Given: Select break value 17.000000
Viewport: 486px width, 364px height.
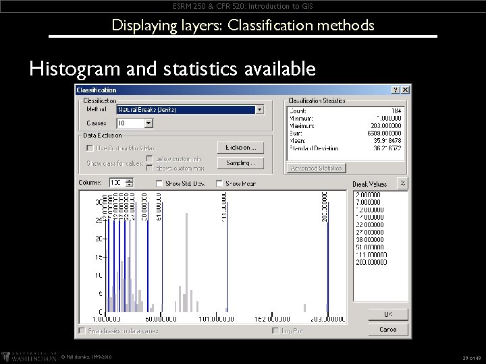Looking at the screenshot, I should pyautogui.click(x=370, y=217).
